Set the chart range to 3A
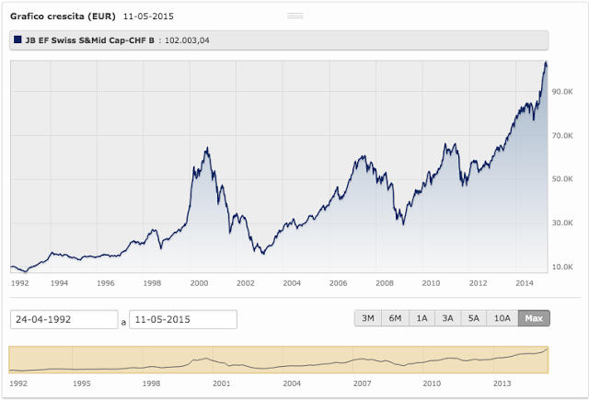Screen dimensions: 589x400 click(448, 318)
